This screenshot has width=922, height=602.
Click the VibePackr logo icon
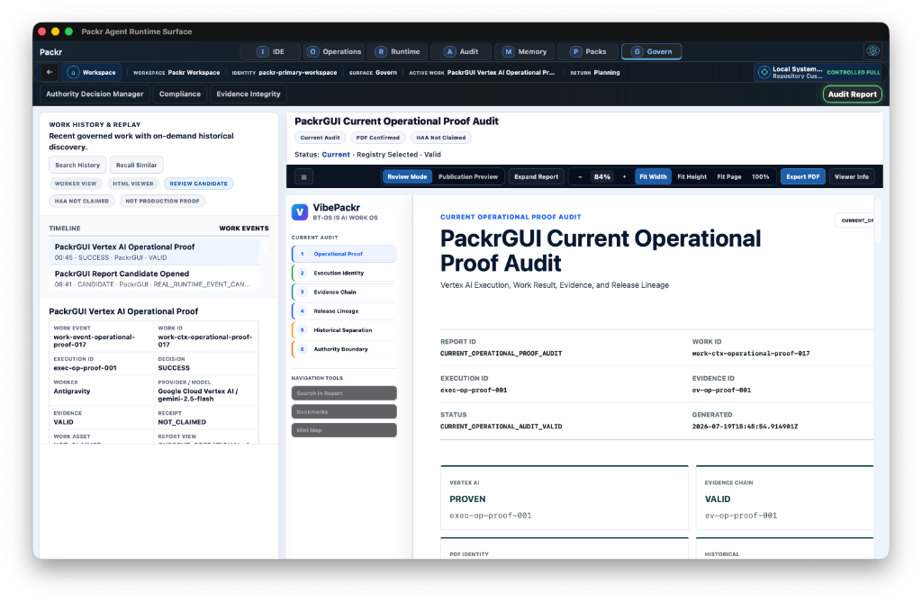300,211
